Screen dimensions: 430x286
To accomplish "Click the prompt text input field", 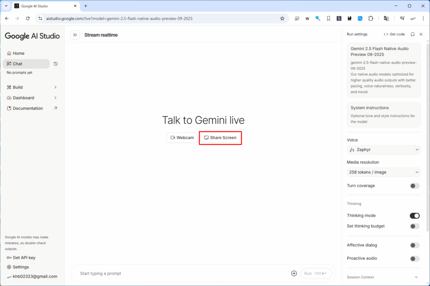I will pos(181,273).
